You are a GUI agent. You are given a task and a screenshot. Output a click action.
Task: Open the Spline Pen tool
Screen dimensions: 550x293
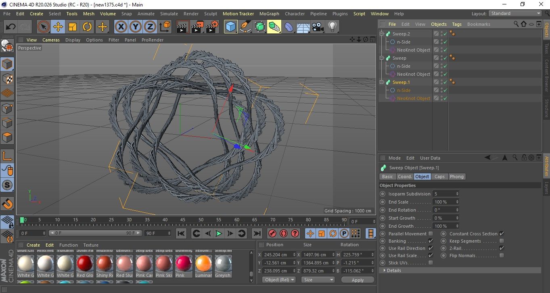(x=245, y=27)
